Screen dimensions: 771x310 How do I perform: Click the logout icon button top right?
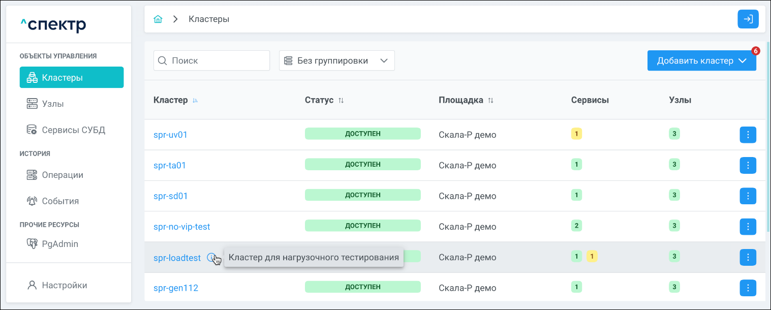tap(748, 19)
